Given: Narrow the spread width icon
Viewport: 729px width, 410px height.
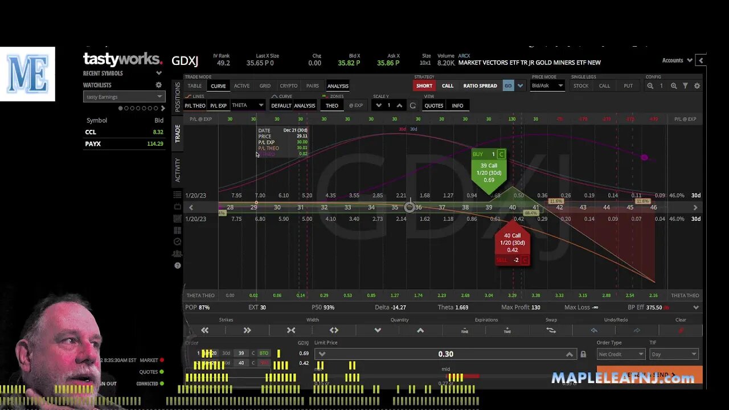Looking at the screenshot, I should (x=291, y=330).
